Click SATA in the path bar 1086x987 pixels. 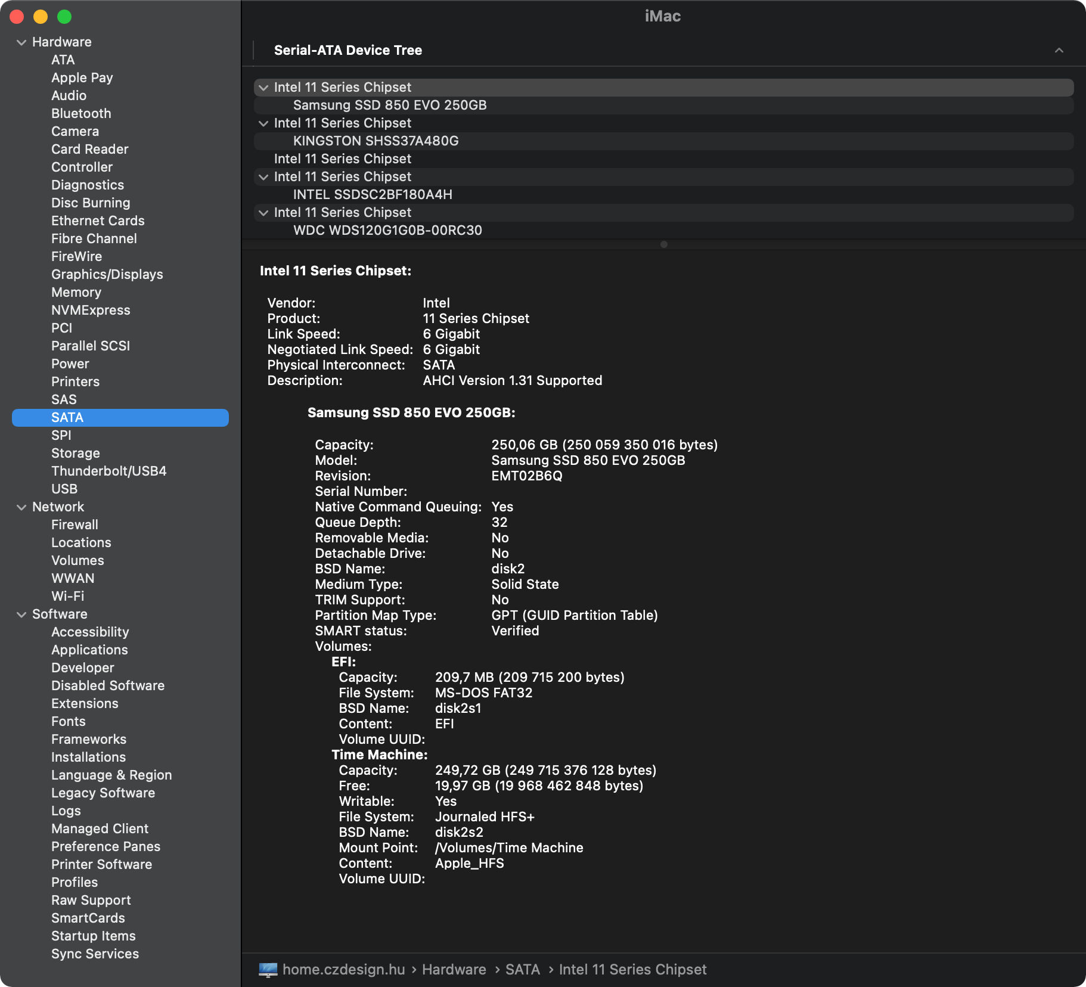click(x=523, y=970)
